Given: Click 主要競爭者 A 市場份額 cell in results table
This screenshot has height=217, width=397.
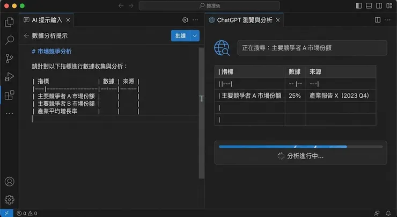Looking at the screenshot, I should click(x=249, y=96).
